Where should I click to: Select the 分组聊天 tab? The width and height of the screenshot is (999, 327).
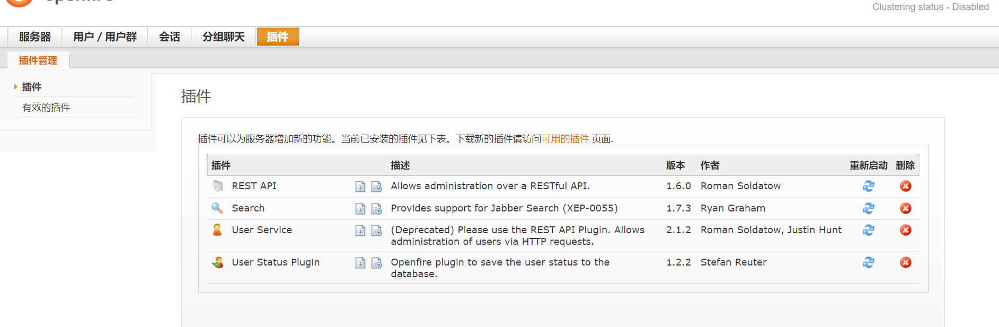(x=224, y=37)
